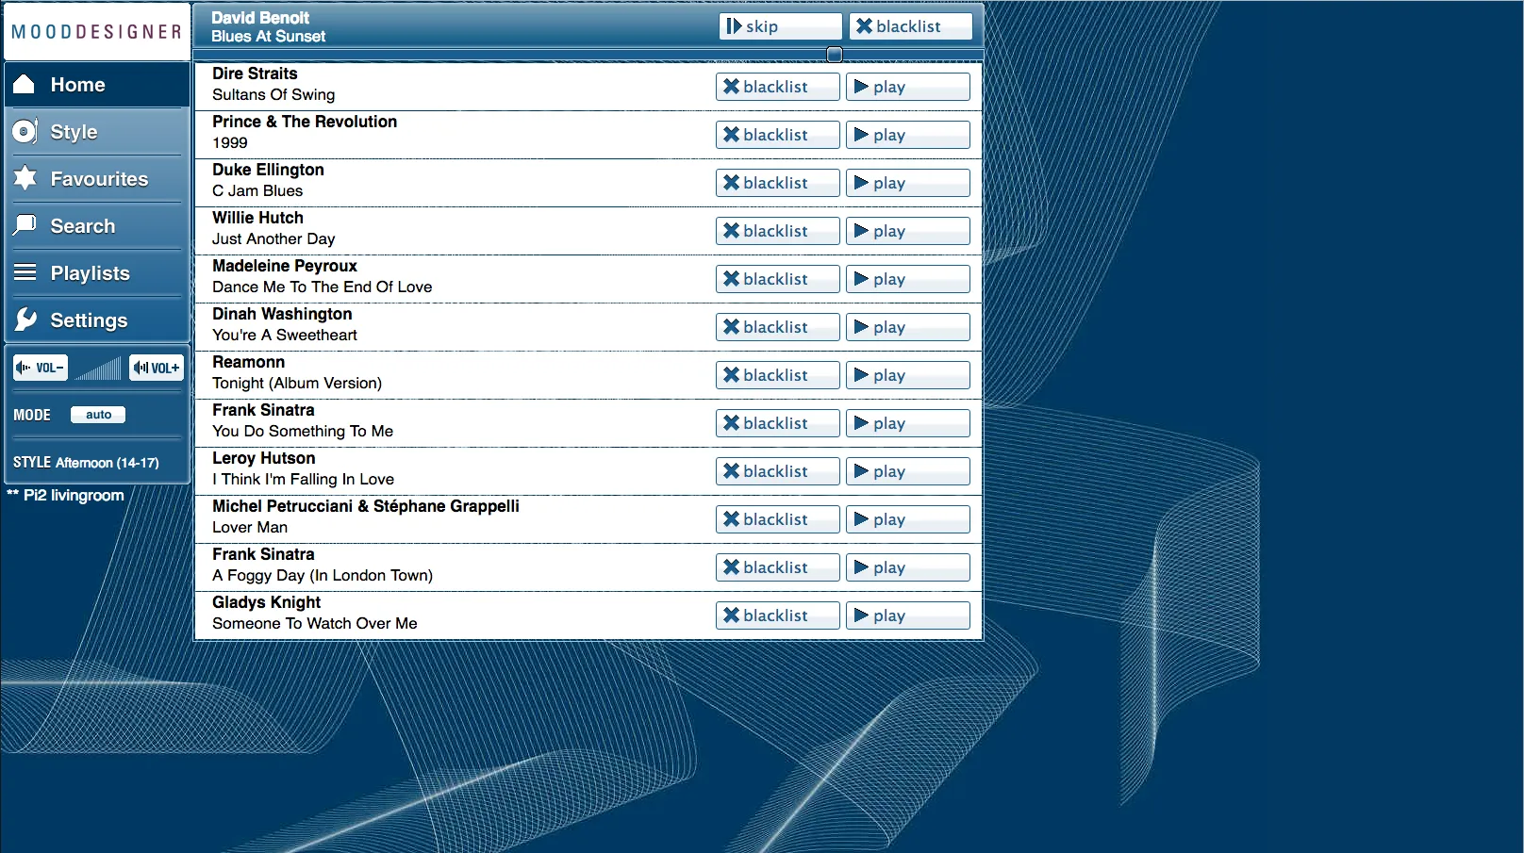Click the MoodDesigner logo
Viewport: 1524px width, 853px height.
pyautogui.click(x=97, y=32)
